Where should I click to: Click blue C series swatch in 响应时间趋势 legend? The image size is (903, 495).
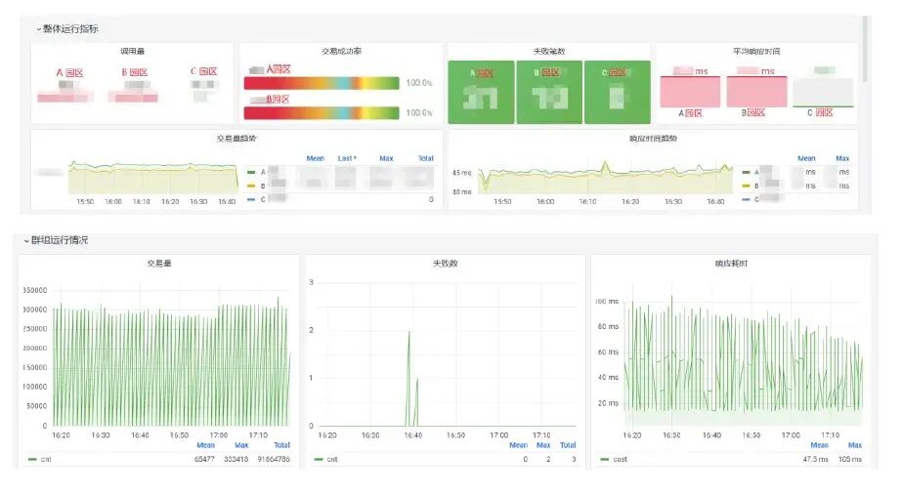click(x=746, y=200)
